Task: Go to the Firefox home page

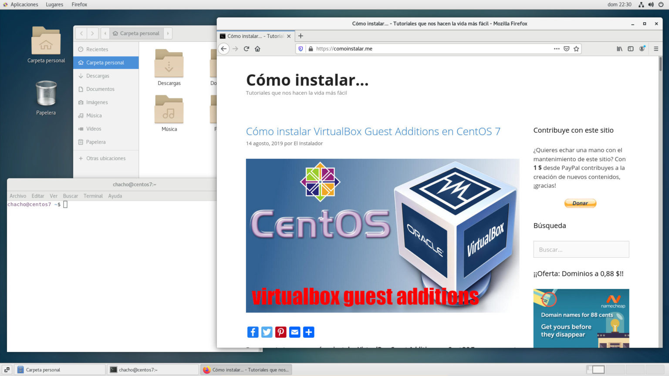Action: pos(257,49)
